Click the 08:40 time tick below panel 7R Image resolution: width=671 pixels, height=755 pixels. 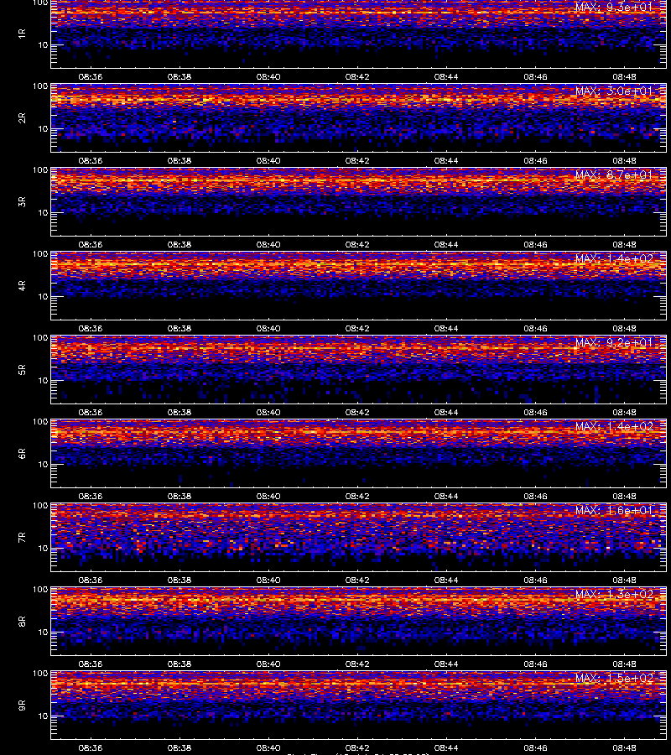pyautogui.click(x=268, y=581)
